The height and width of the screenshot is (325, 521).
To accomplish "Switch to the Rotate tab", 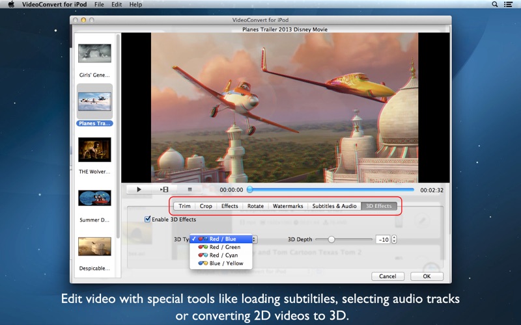I will [x=255, y=206].
